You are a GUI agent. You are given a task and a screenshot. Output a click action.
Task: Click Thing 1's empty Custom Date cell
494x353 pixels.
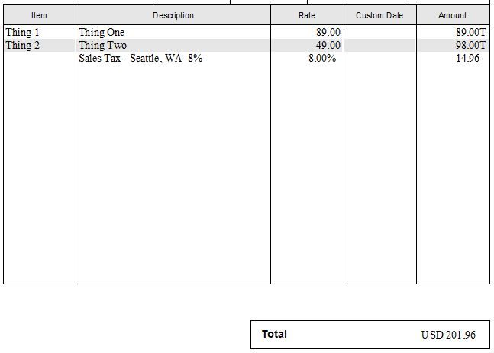tap(379, 33)
